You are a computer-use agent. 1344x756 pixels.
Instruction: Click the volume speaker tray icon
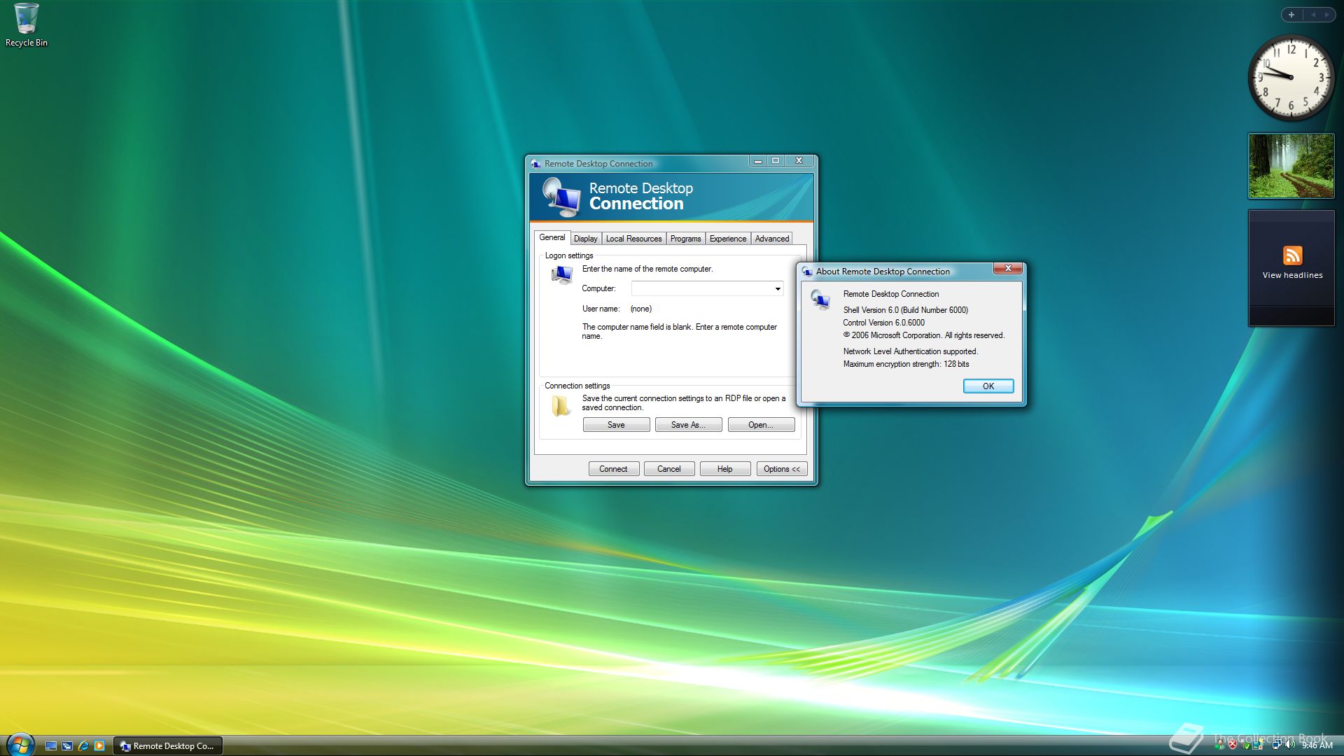(1289, 745)
